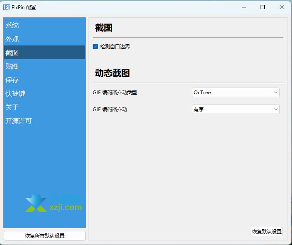
Task: Click the 动态截图 section heading
Action: (112, 73)
